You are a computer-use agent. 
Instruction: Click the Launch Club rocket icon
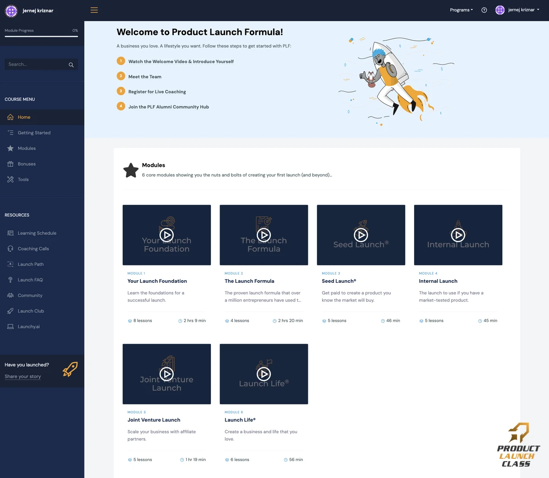point(11,311)
